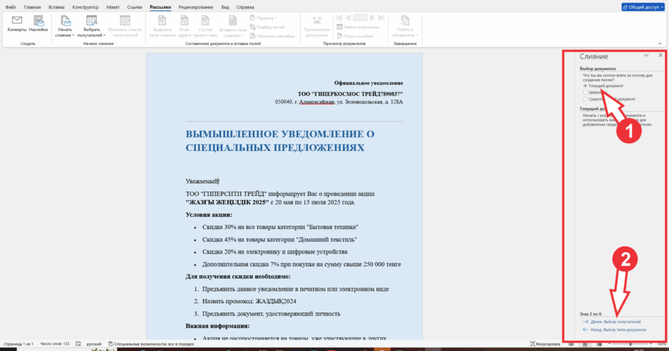
Task: Click the Условия акции: heading
Action: 208,215
